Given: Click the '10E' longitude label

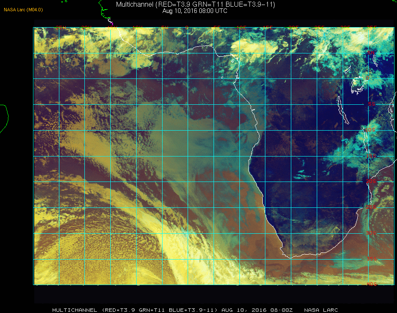Looking at the screenshot, I should tap(241, 28).
